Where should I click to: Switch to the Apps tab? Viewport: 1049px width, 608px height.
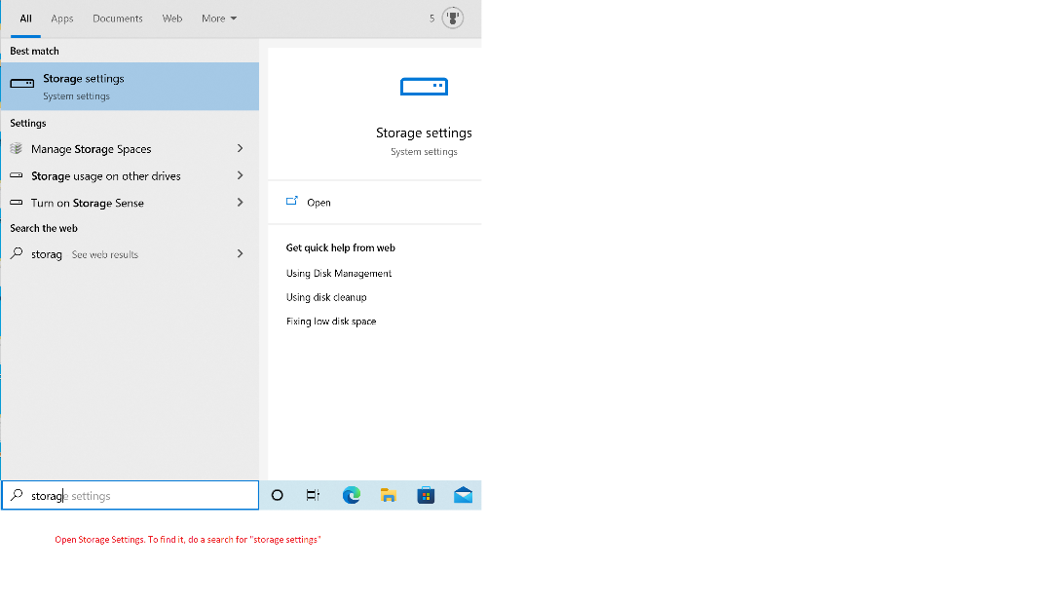click(x=62, y=19)
